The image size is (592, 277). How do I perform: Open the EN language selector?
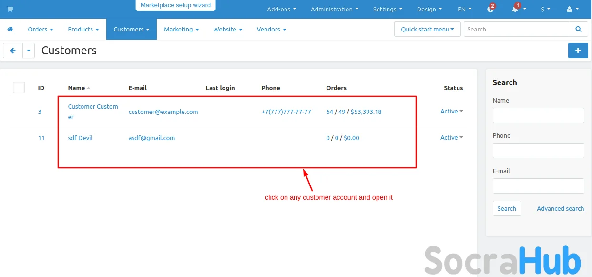465,9
